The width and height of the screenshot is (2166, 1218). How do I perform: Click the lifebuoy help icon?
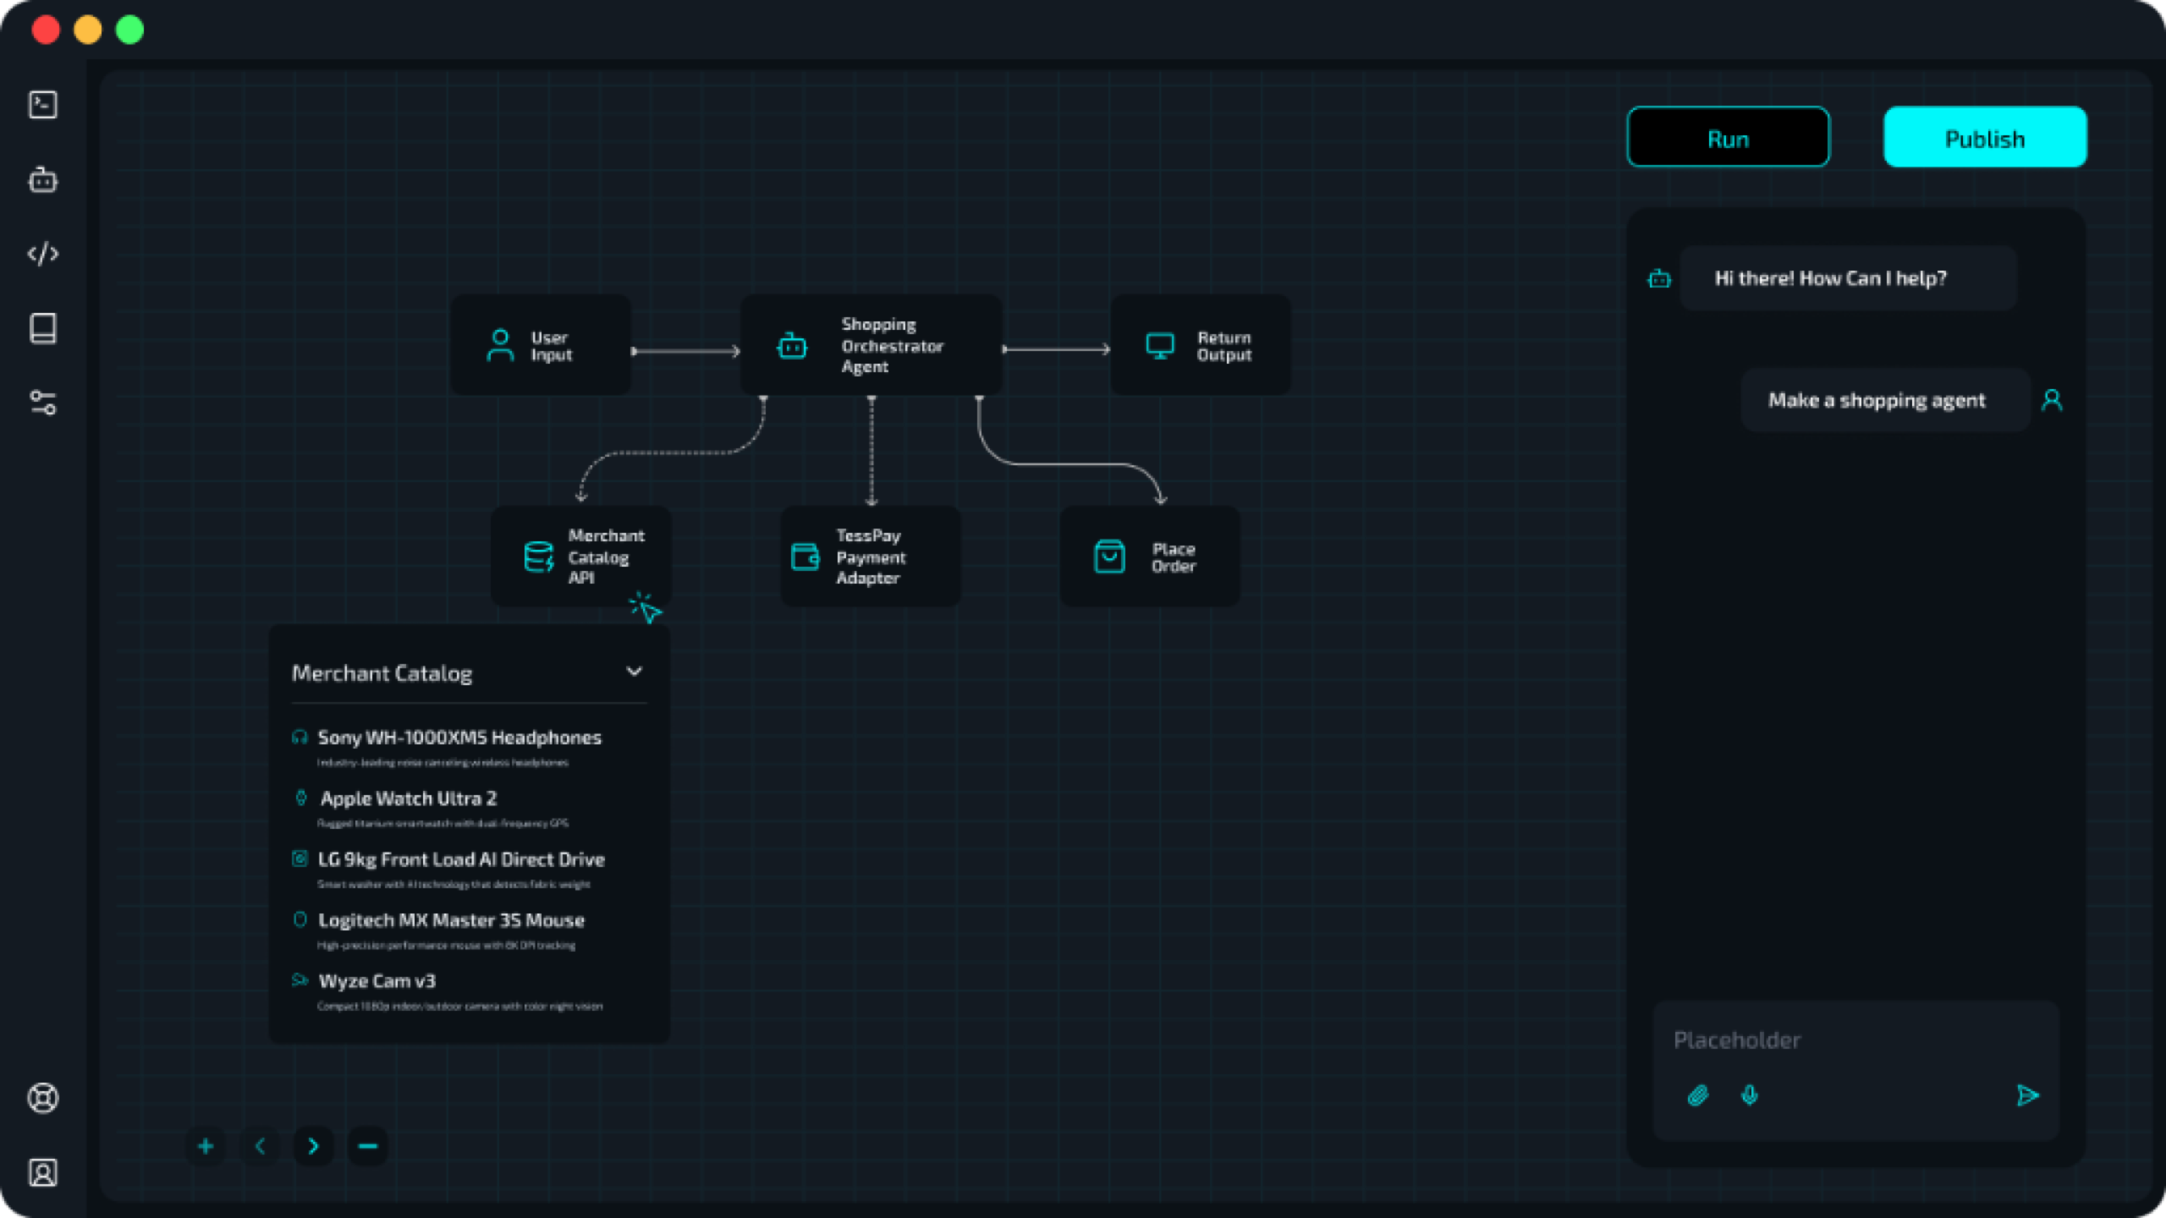point(43,1098)
